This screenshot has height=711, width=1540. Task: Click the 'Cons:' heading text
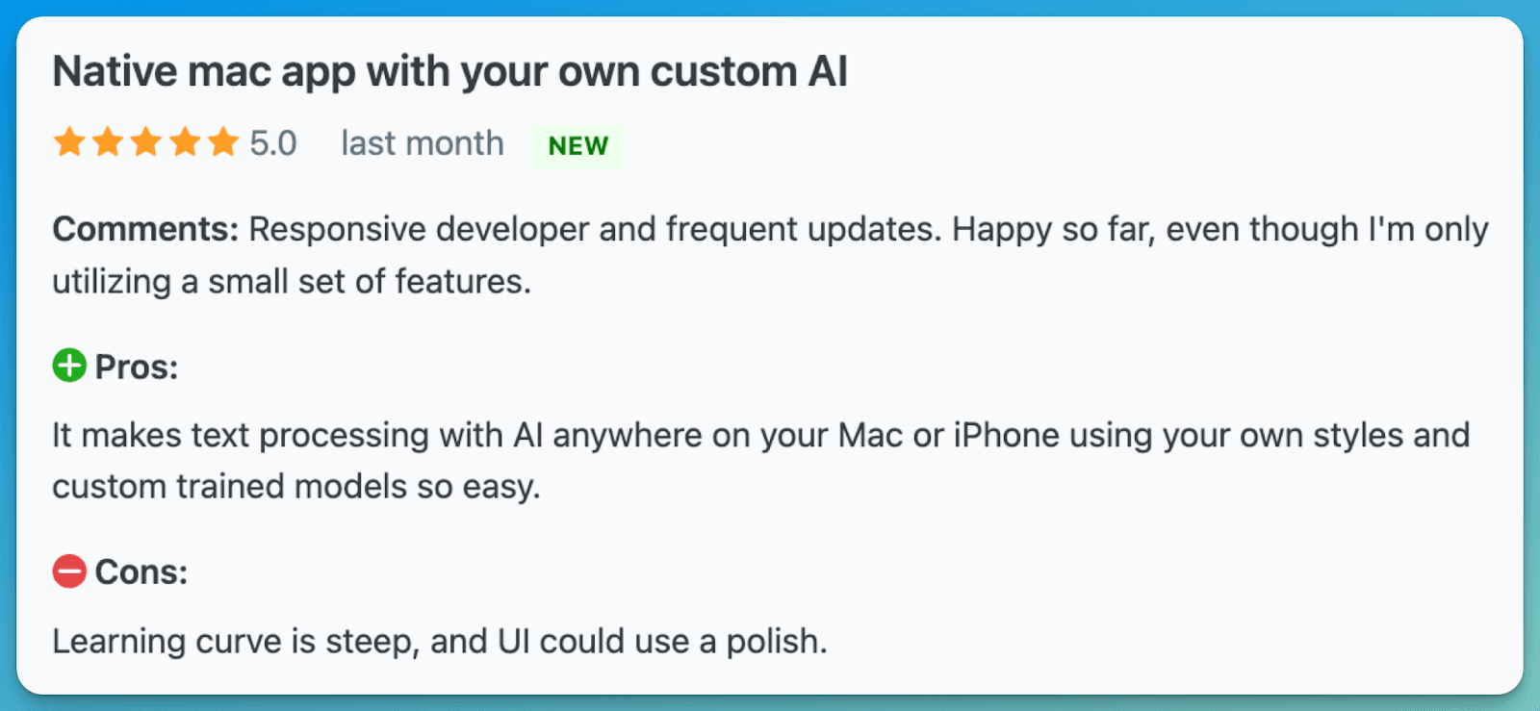click(x=141, y=571)
